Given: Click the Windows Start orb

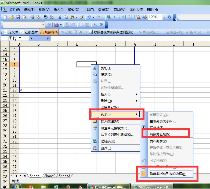Looking at the screenshot, I should click(x=16, y=186).
